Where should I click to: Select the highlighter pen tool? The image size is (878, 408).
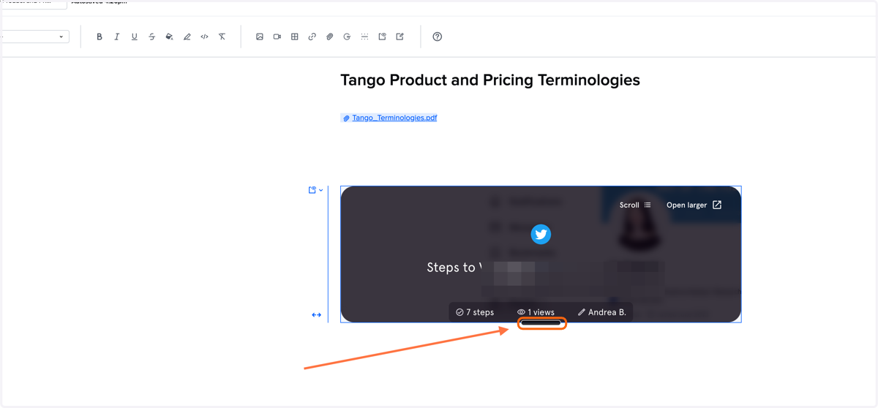point(187,37)
